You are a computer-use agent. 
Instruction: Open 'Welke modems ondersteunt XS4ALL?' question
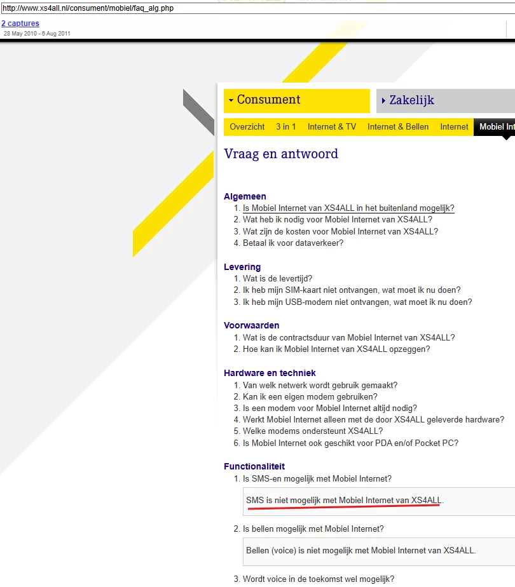[x=313, y=431]
